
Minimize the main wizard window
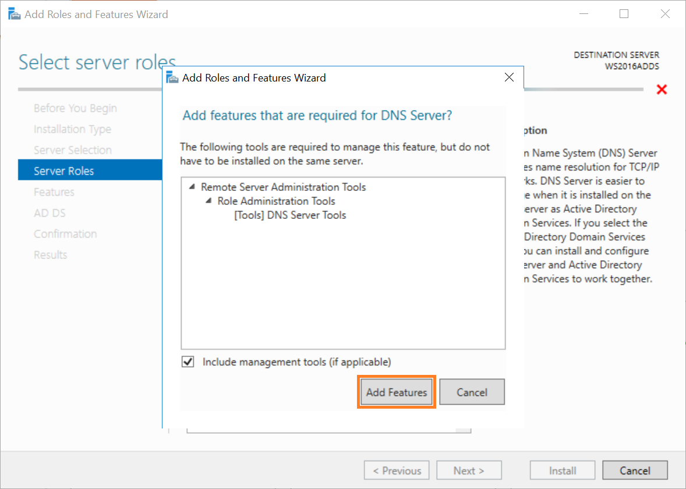pyautogui.click(x=584, y=14)
